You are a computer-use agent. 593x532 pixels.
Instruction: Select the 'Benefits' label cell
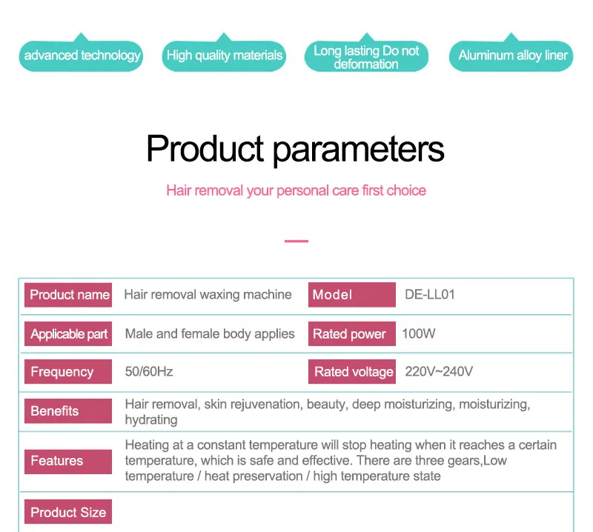pyautogui.click(x=68, y=411)
